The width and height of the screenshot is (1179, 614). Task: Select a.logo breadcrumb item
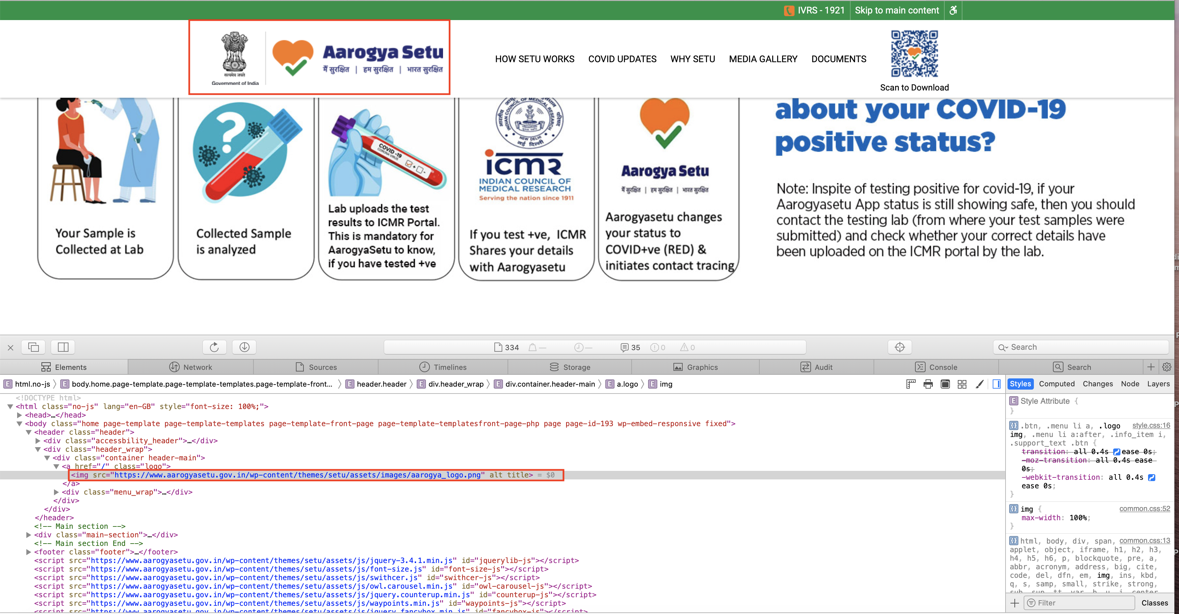[622, 384]
